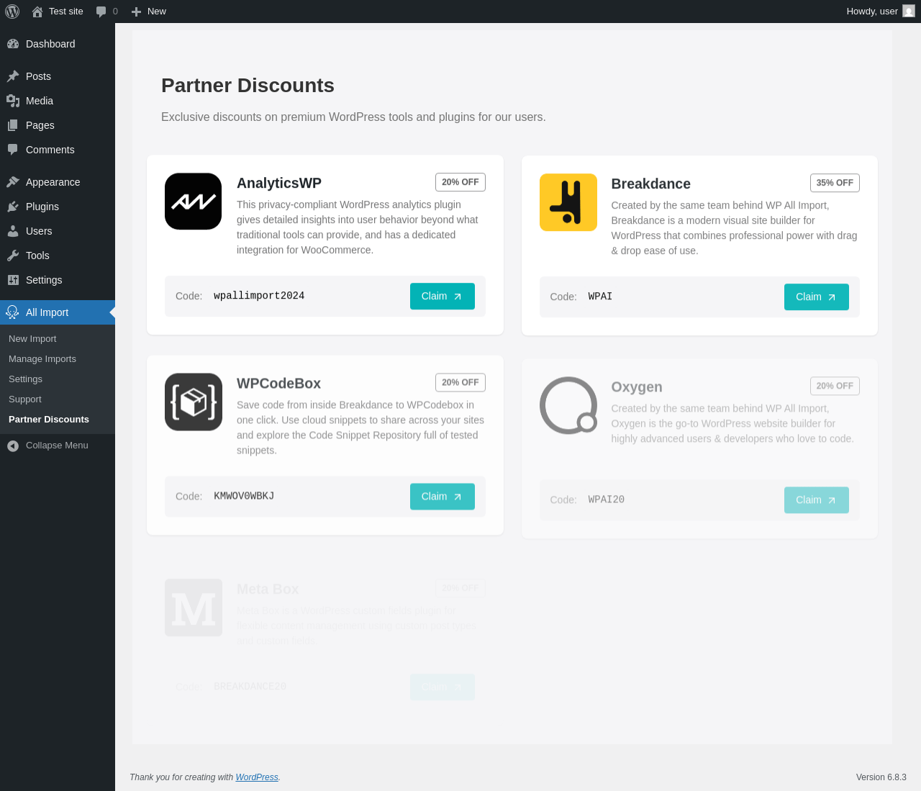Click the Appearance paintbrush icon
The height and width of the screenshot is (791, 921).
tap(13, 182)
